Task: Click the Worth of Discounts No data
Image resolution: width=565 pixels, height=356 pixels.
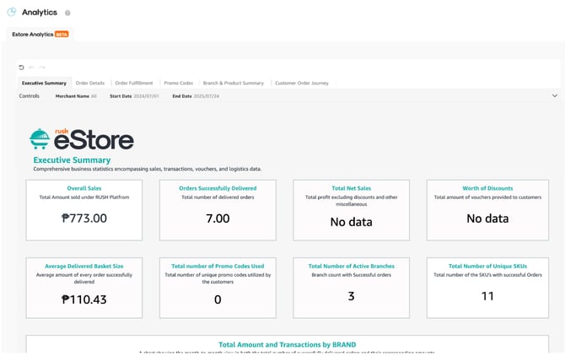Action: click(x=487, y=218)
